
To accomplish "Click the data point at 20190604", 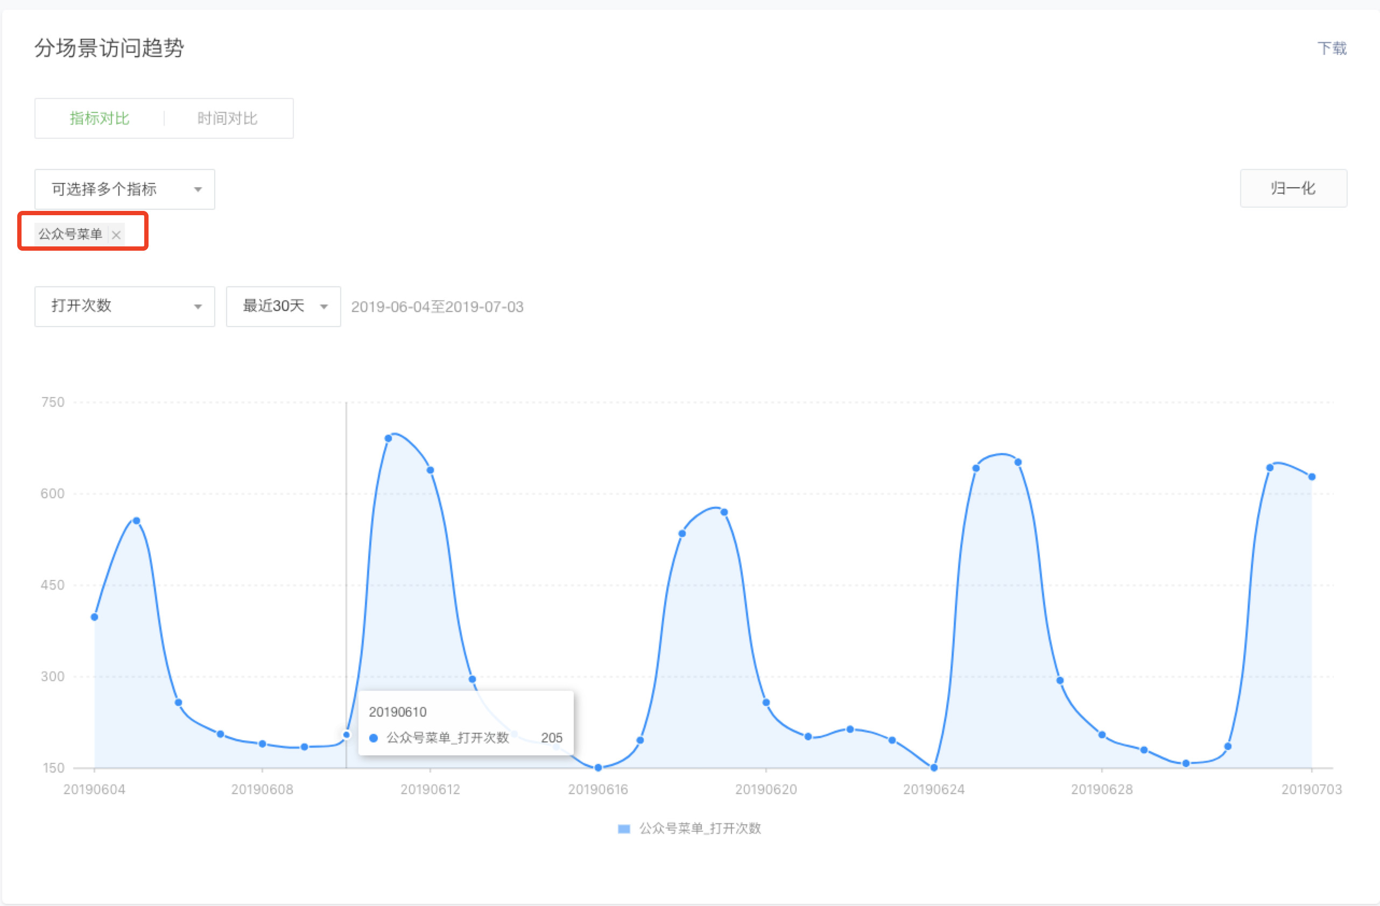I will coord(95,617).
